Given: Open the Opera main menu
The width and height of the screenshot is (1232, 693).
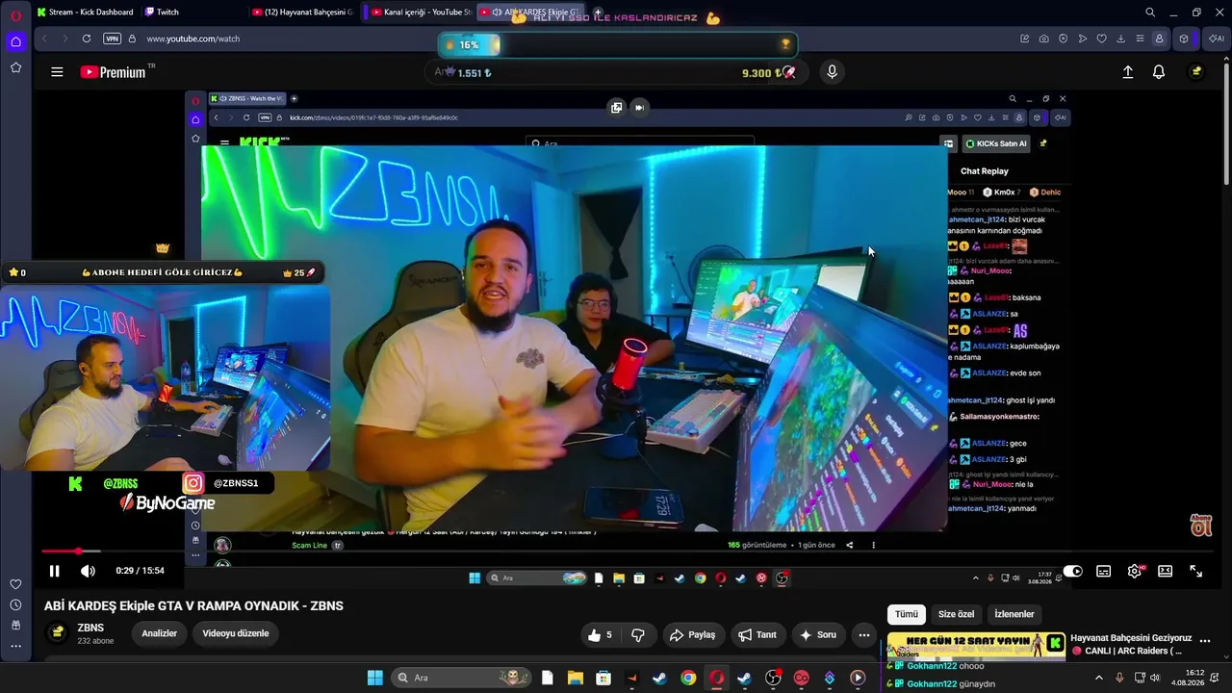Looking at the screenshot, I should click(15, 15).
